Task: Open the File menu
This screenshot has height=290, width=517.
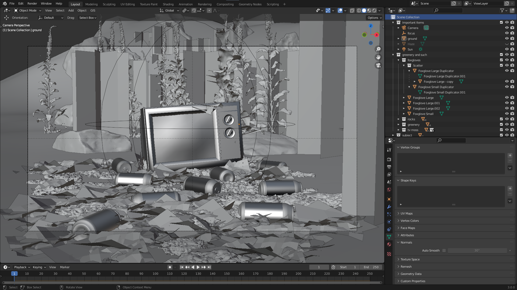Action: coord(12,3)
